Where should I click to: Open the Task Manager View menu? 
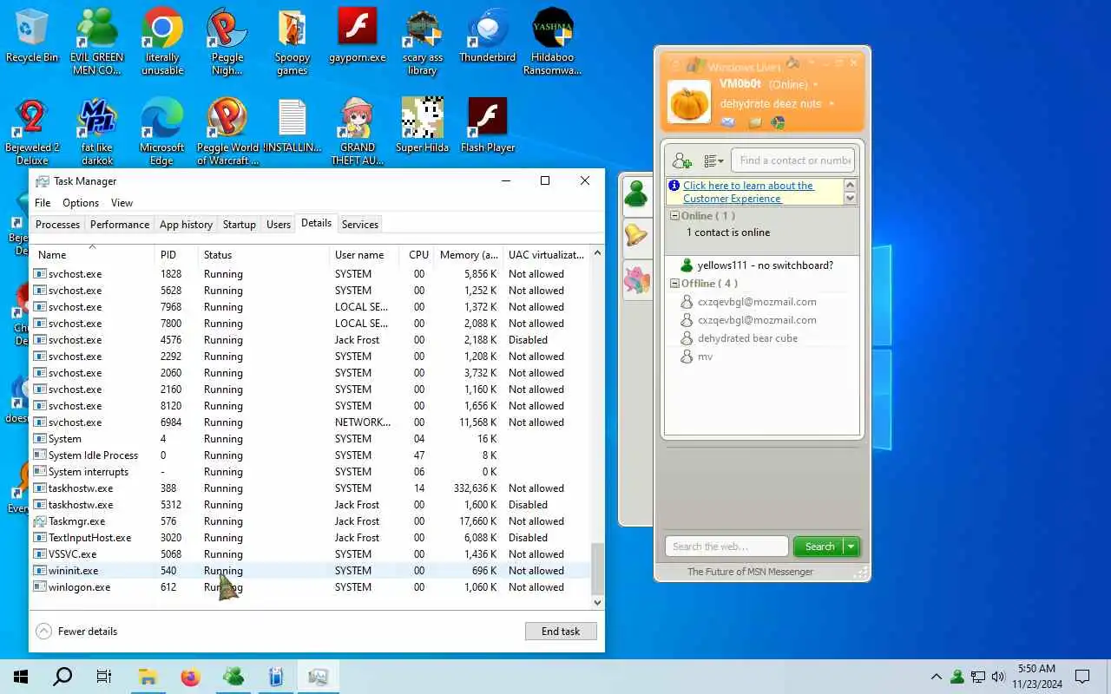[122, 203]
